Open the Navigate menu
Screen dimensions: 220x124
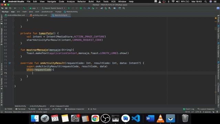tap(52, 1)
